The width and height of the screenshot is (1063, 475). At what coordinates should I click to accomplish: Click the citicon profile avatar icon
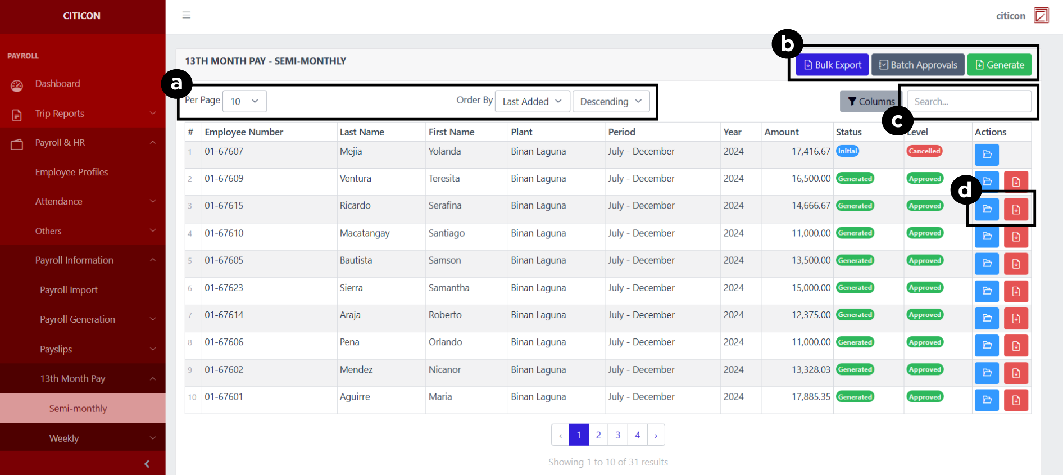[1041, 16]
